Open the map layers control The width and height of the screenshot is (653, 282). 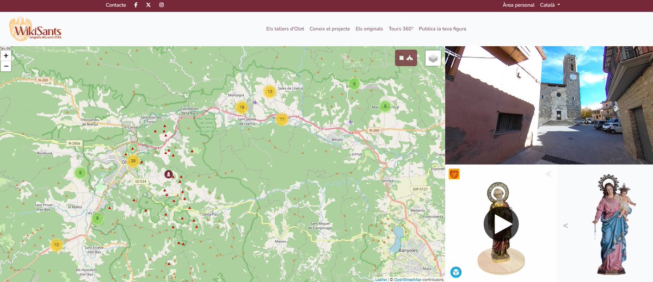433,58
